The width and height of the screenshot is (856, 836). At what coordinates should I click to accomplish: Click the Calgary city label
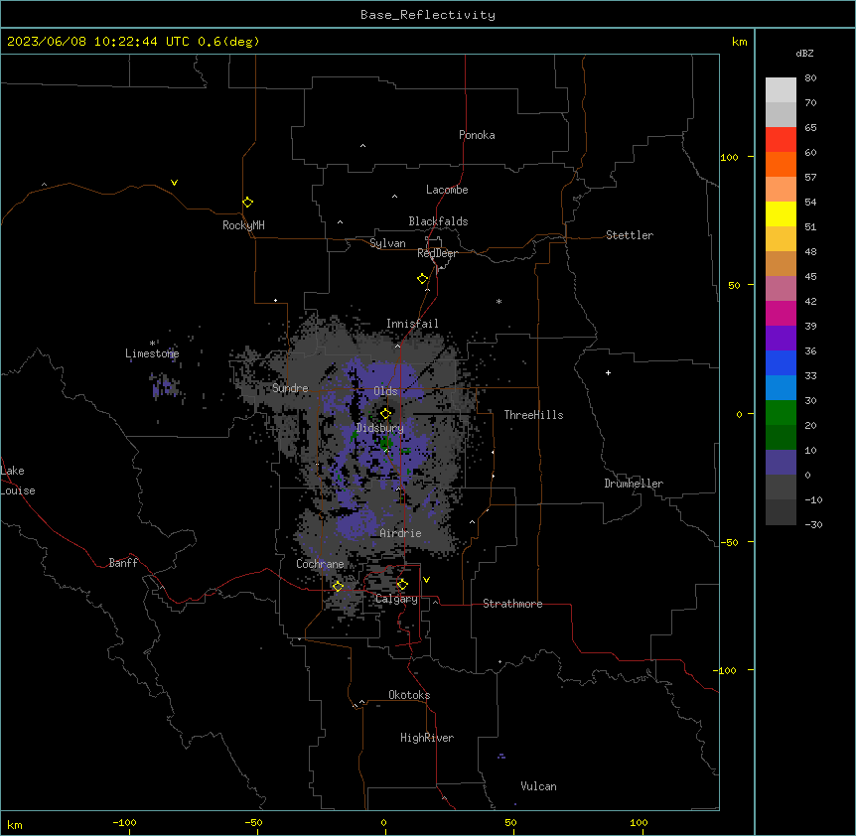396,599
